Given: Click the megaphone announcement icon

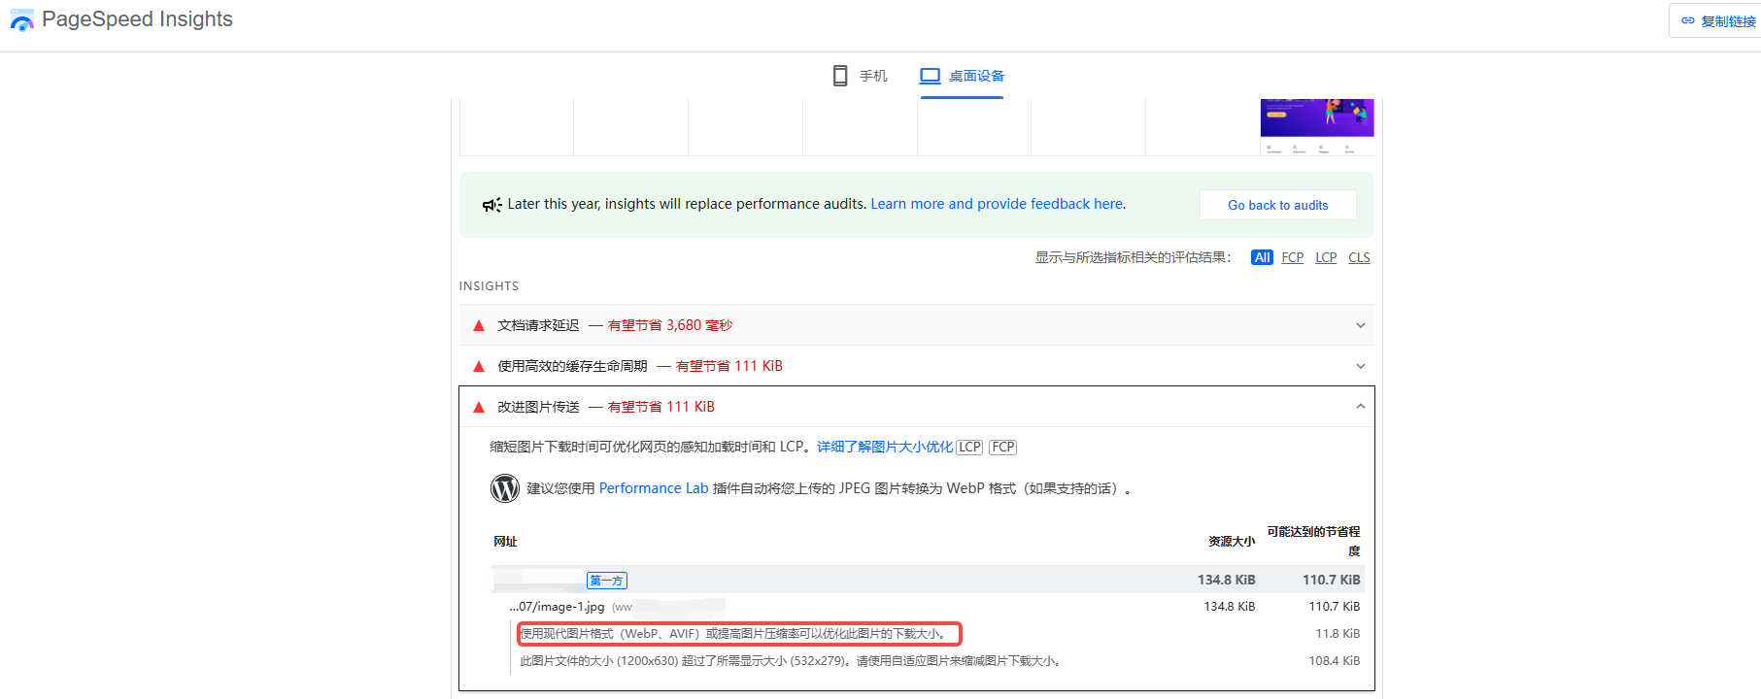Looking at the screenshot, I should (x=491, y=205).
